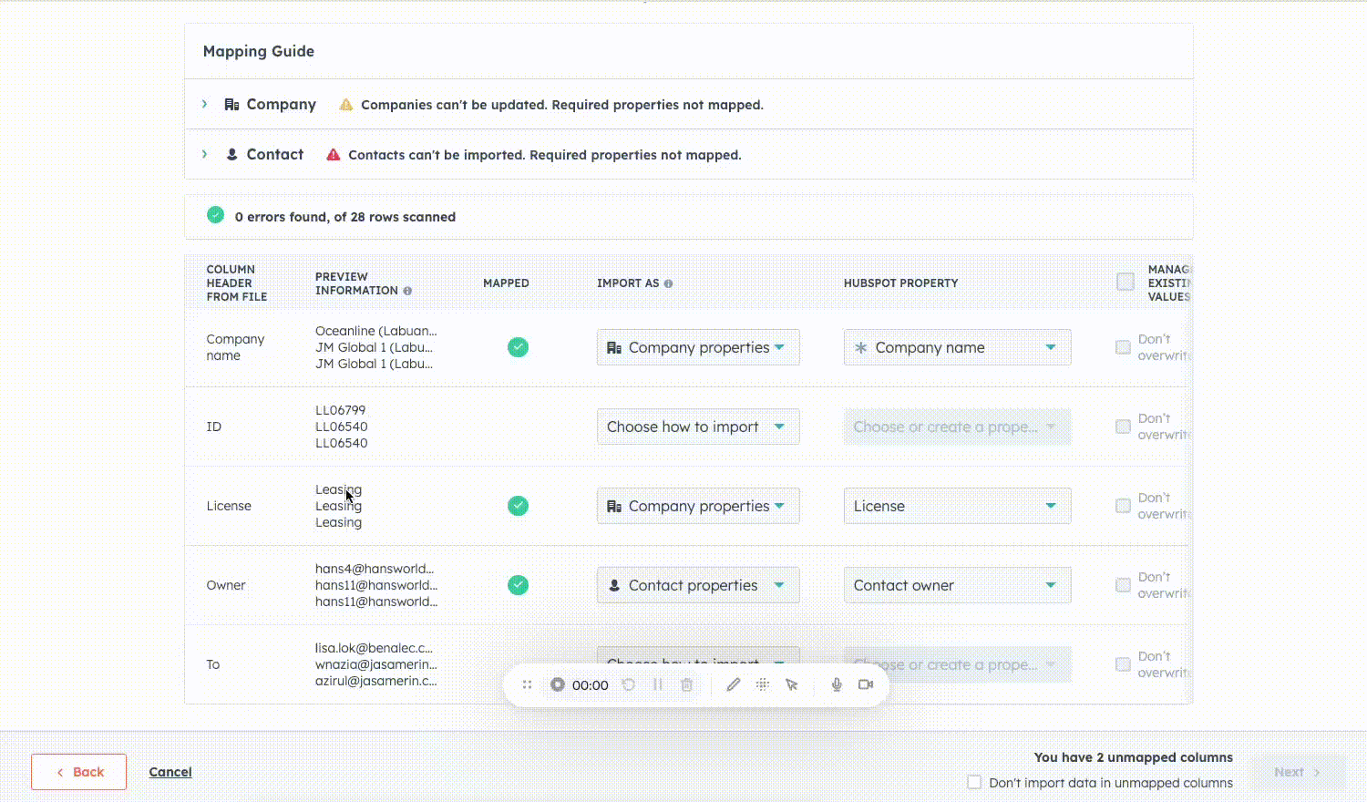Open the Company name property dropdown
This screenshot has height=802, width=1367.
956,347
